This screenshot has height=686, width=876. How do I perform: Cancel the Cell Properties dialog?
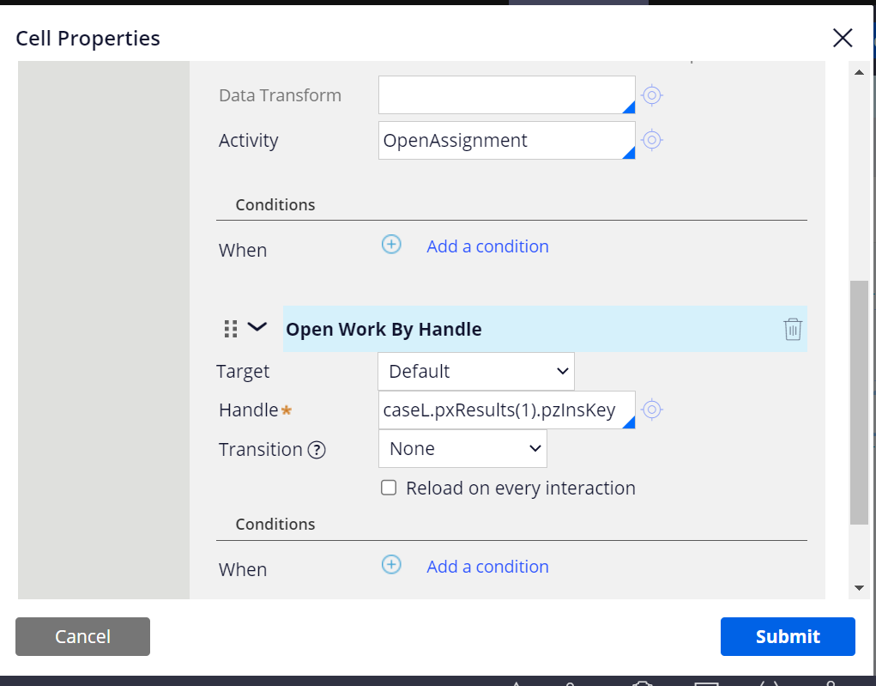tap(82, 636)
